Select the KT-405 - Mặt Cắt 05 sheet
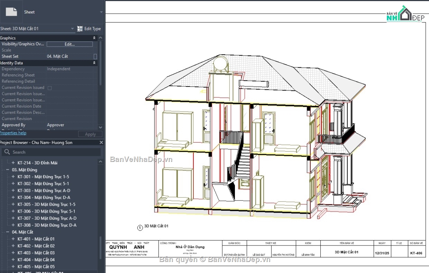 [36, 267]
